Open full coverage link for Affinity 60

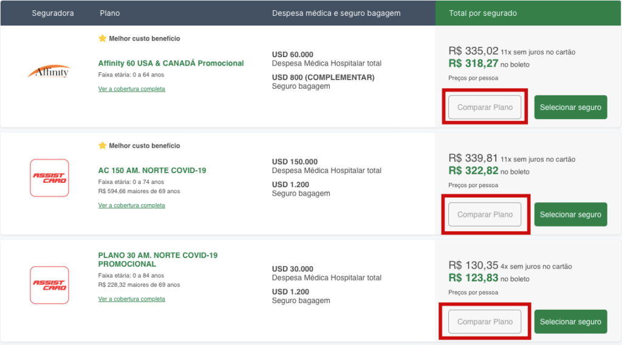point(132,89)
